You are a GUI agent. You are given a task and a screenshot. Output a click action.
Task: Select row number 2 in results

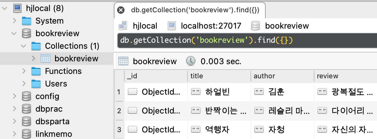pos(119,110)
